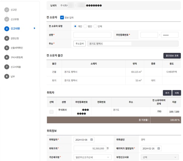This screenshot has height=161, width=183.
Task: Click the 신고유형 completed step checkmark icon
Action: point(7,19)
